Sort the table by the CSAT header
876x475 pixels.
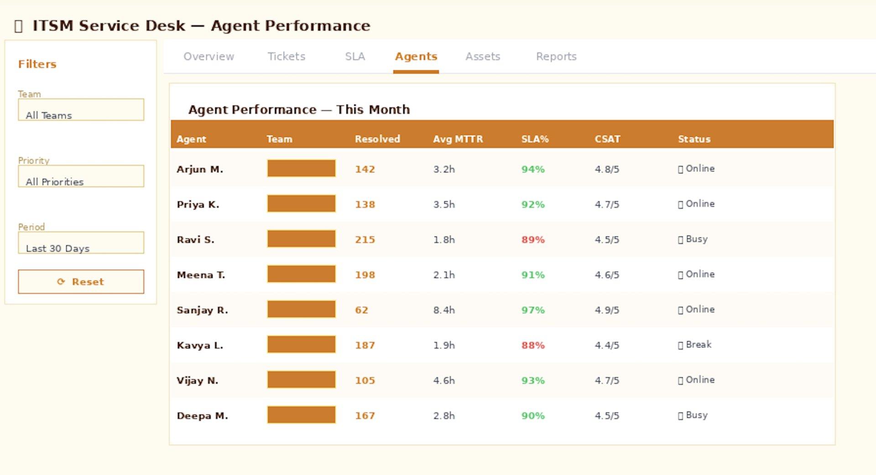click(607, 139)
